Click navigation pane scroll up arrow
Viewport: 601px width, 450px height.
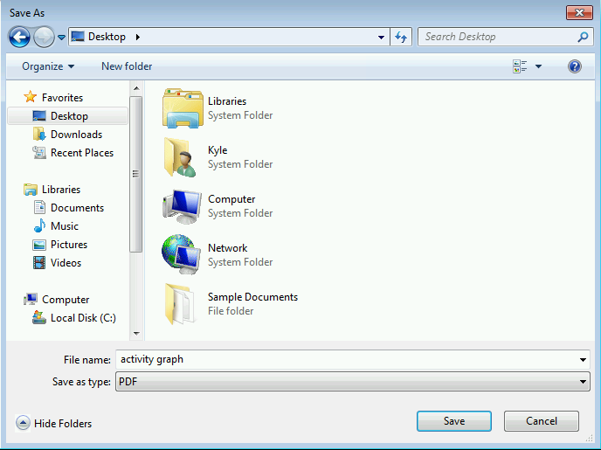point(136,88)
